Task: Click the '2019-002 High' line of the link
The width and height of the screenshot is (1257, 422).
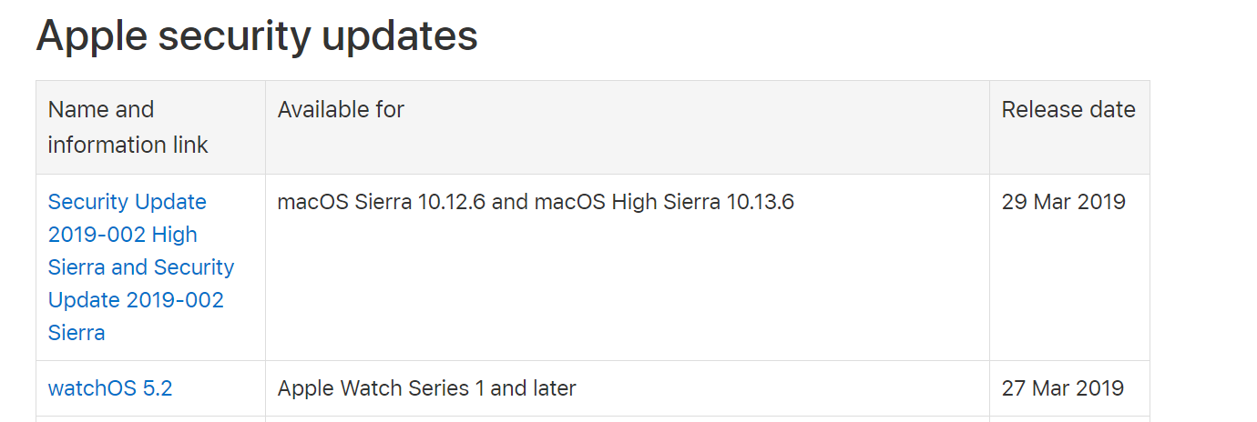Action: 122,235
